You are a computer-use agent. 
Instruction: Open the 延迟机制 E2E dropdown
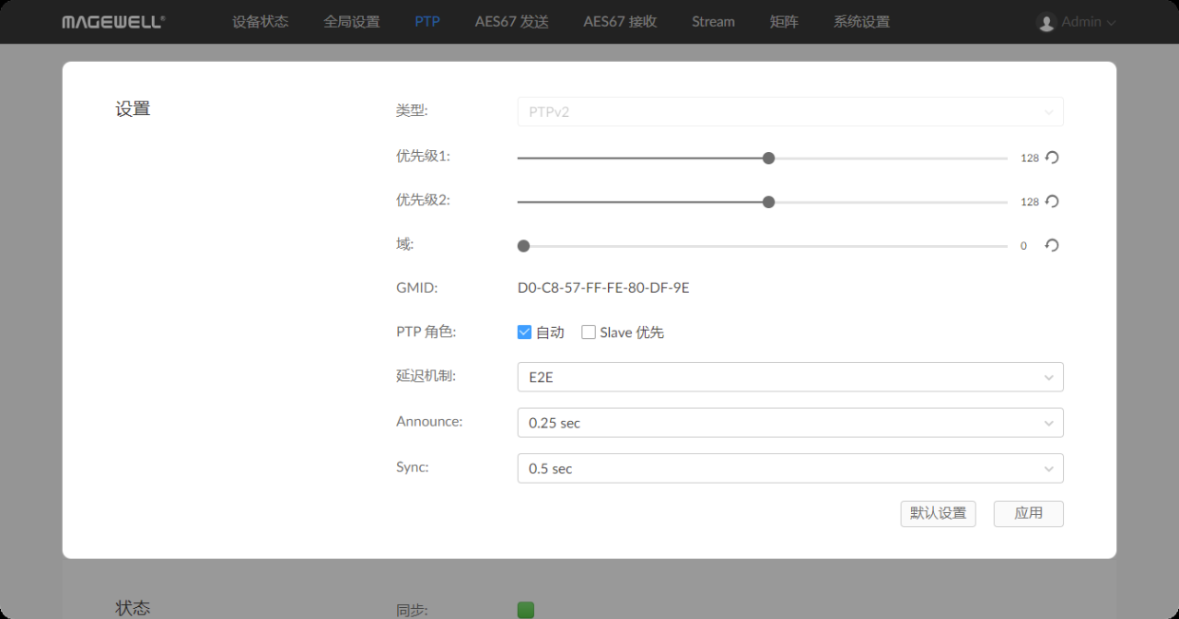[789, 377]
